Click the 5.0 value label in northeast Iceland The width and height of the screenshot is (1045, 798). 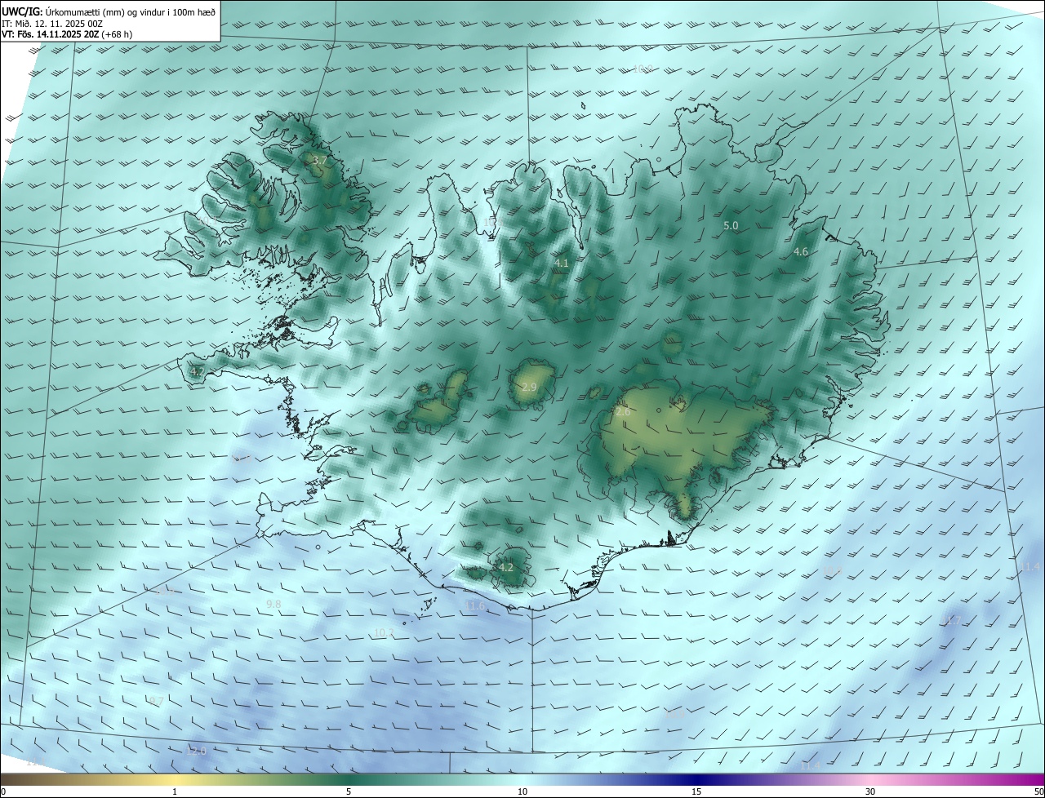pyautogui.click(x=731, y=225)
